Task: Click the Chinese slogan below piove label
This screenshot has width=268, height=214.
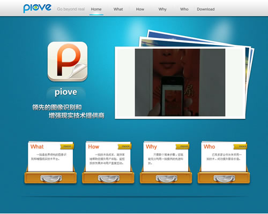Action: (68, 111)
